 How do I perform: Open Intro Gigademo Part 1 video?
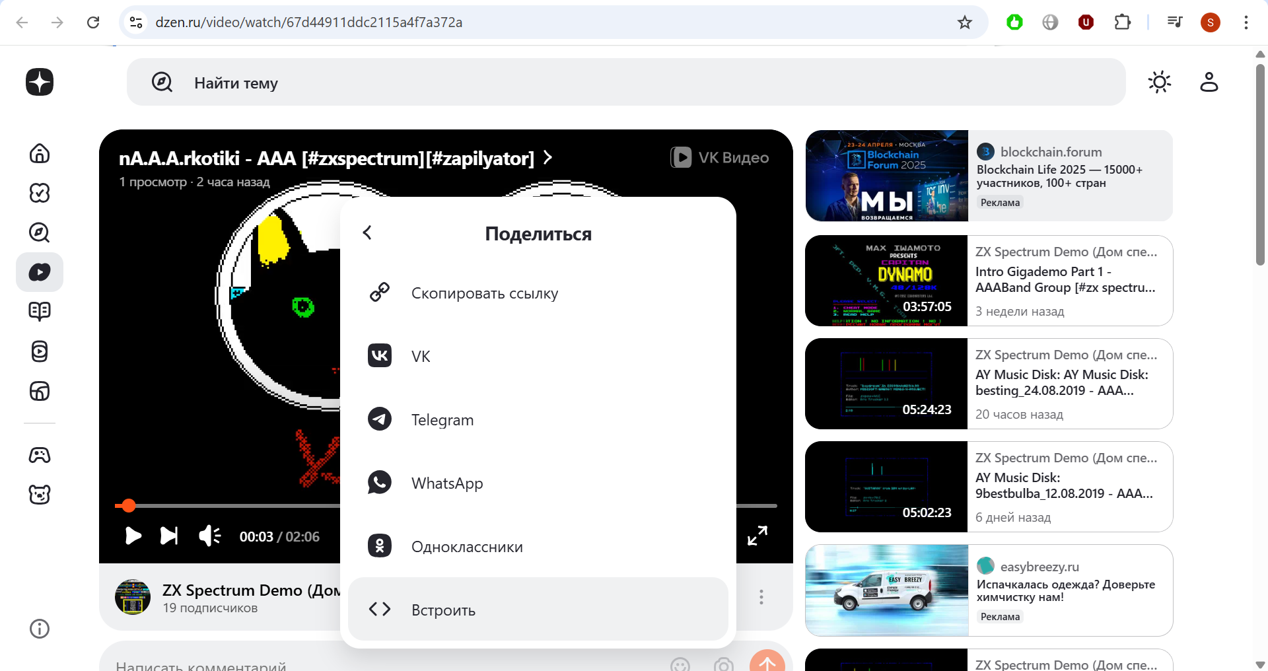pyautogui.click(x=1065, y=279)
